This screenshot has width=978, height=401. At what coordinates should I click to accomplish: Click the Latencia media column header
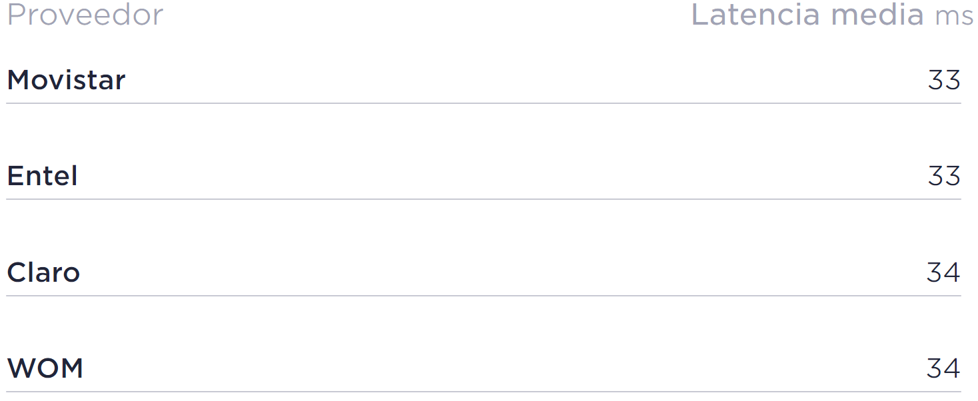tap(807, 15)
